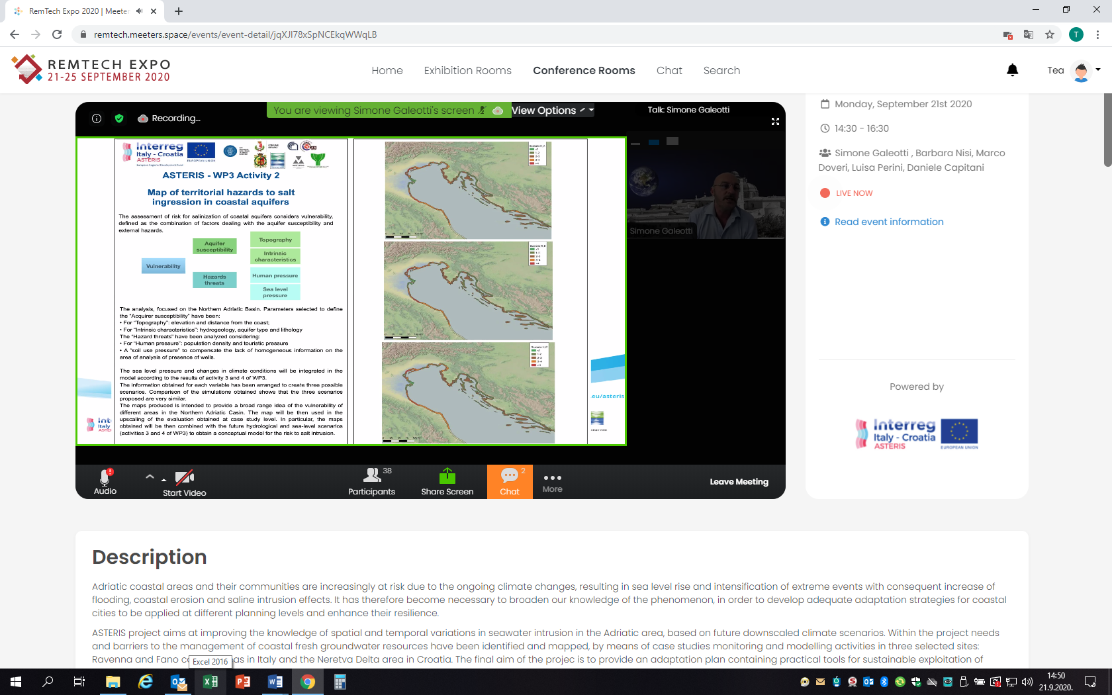Click the green encryption shield icon
Screen dimensions: 1112x695
click(119, 118)
